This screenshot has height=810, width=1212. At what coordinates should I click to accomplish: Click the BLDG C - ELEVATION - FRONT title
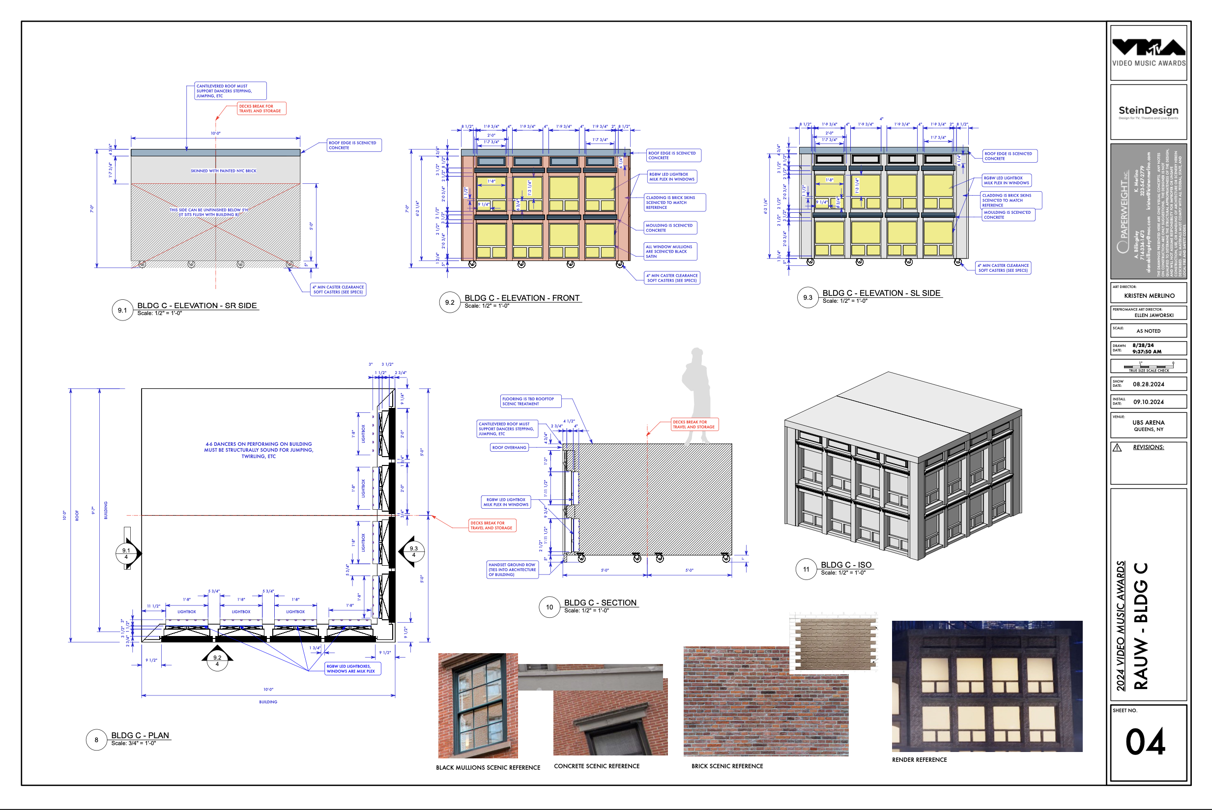521,298
